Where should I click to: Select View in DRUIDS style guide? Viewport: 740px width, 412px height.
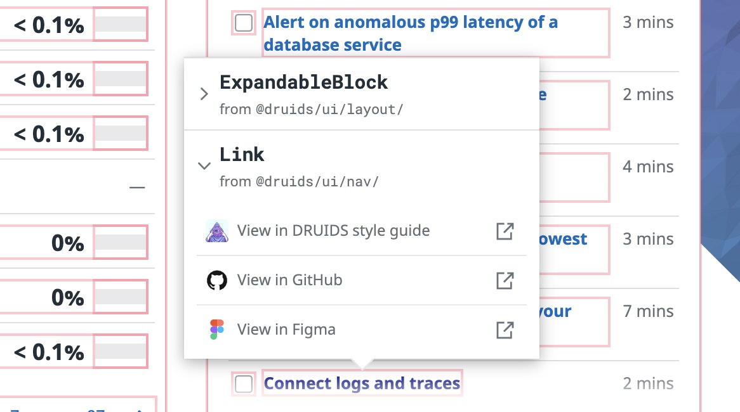coord(333,231)
